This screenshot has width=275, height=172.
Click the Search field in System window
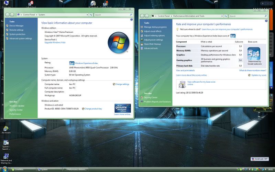(113, 15)
